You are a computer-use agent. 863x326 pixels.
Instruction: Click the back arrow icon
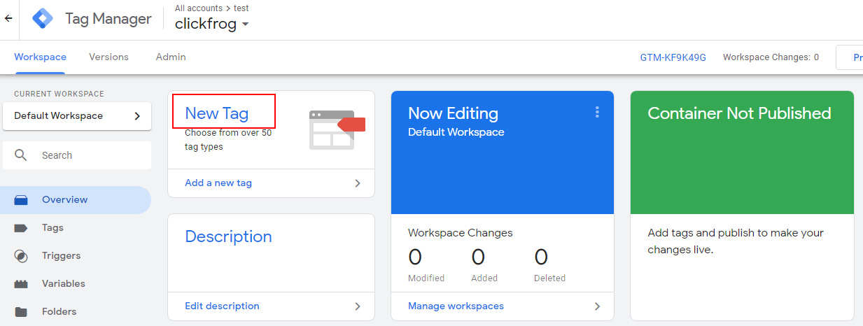(8, 19)
